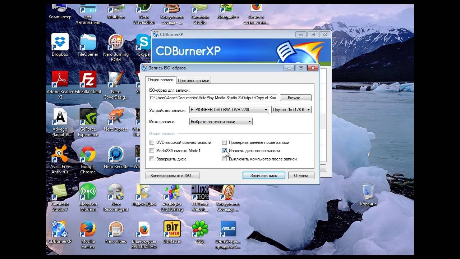Launch MegaFon Modem shortcut

click(x=88, y=197)
